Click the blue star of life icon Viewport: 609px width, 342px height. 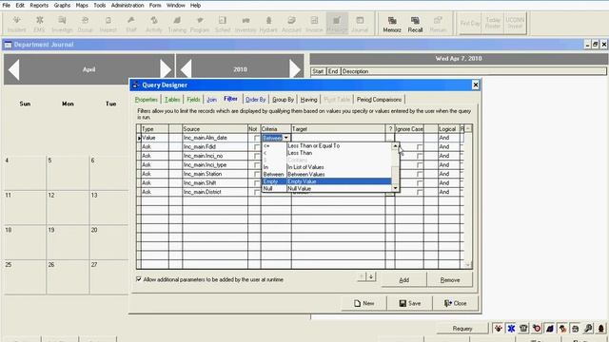[511, 329]
